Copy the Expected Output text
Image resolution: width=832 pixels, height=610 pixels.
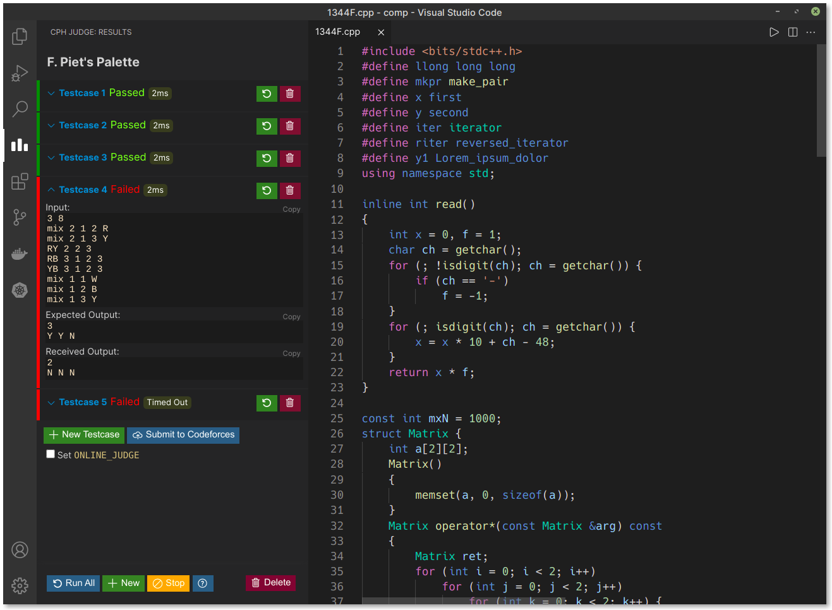coord(291,316)
